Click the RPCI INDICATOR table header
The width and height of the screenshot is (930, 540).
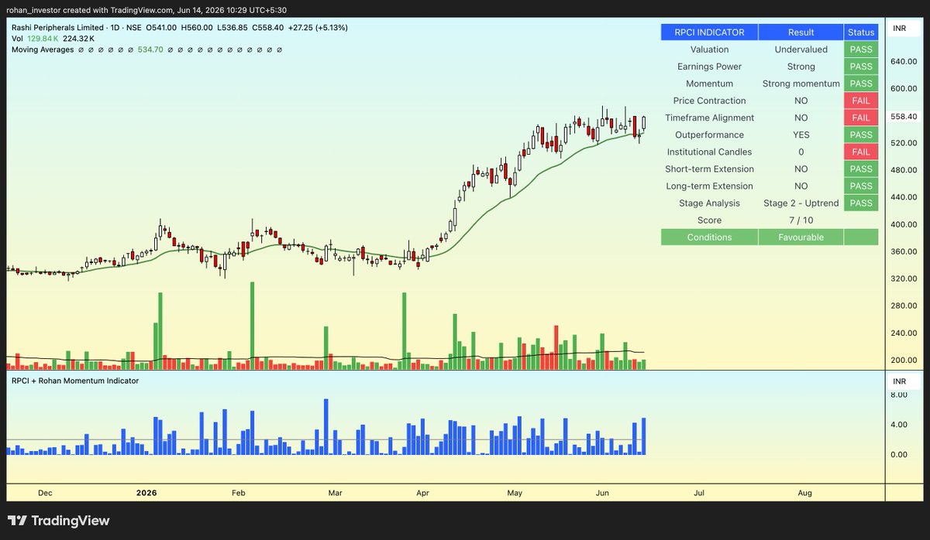pos(709,32)
